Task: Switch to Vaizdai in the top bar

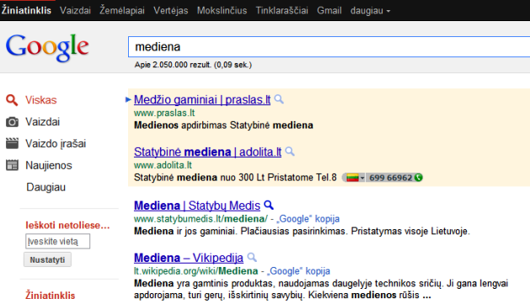Action: (x=75, y=10)
